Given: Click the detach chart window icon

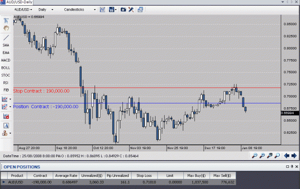Looking at the screenshot, I should (141, 10).
